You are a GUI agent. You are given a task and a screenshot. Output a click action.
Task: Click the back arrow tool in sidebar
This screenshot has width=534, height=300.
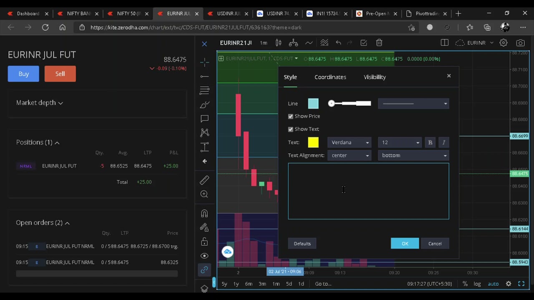204,161
